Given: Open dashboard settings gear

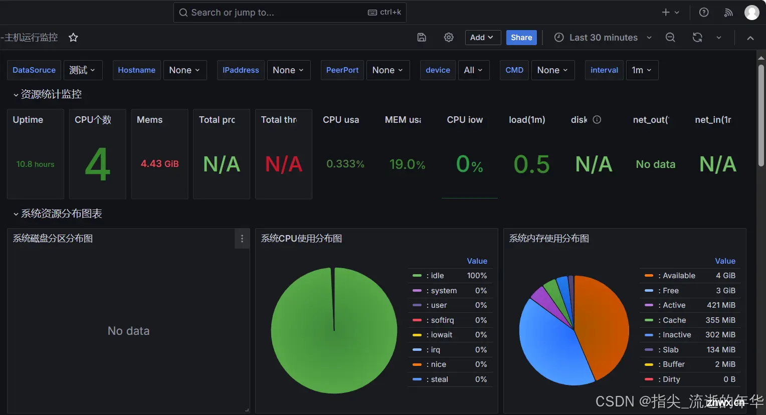Looking at the screenshot, I should pos(449,38).
